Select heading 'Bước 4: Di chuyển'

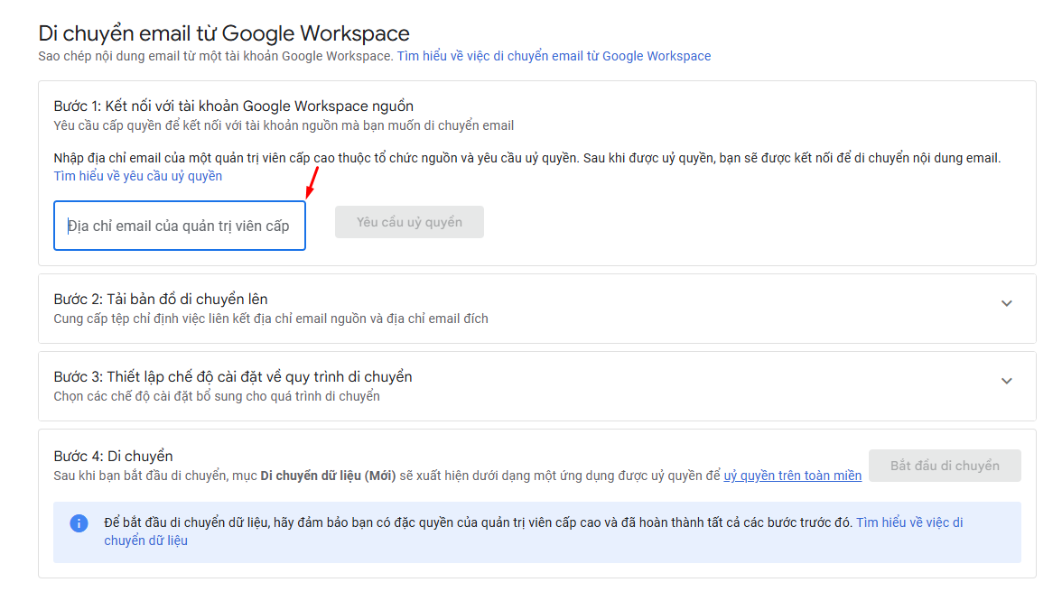point(113,457)
